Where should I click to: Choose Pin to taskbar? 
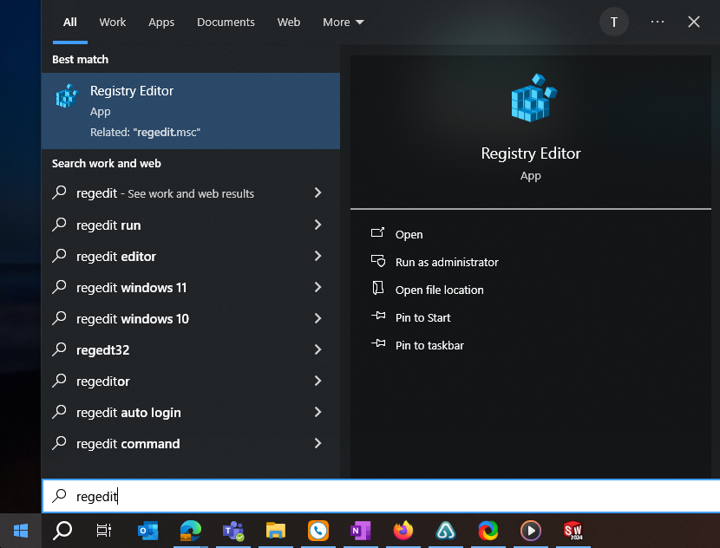point(429,345)
